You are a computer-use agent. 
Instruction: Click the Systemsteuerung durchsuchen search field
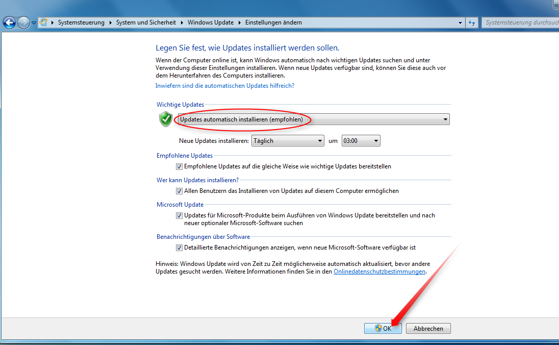(520, 22)
